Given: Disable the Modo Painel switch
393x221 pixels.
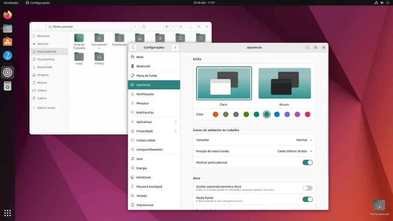Looking at the screenshot, I should [x=307, y=199].
